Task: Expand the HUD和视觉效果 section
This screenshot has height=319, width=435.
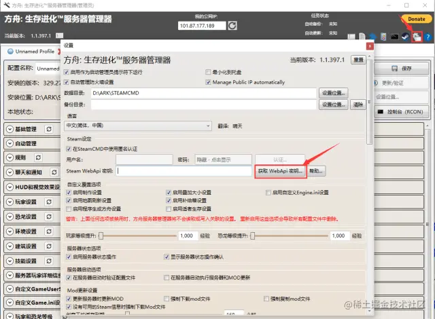Action: (10, 187)
